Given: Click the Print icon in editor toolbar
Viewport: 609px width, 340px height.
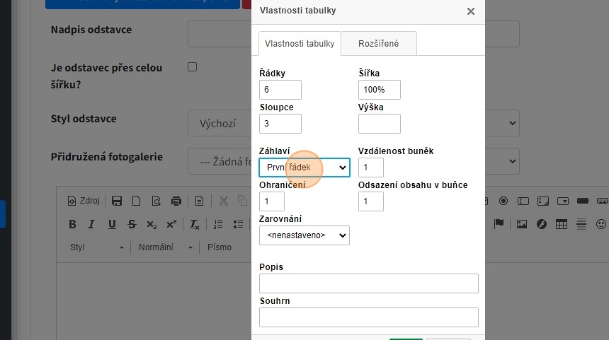Looking at the screenshot, I should (x=176, y=201).
